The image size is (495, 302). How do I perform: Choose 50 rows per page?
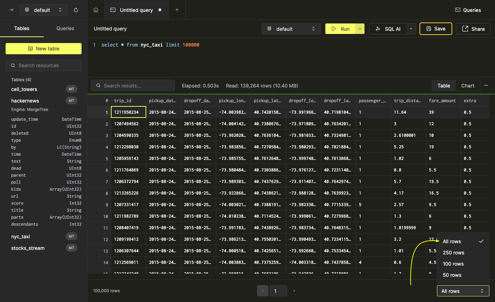tap(452, 275)
